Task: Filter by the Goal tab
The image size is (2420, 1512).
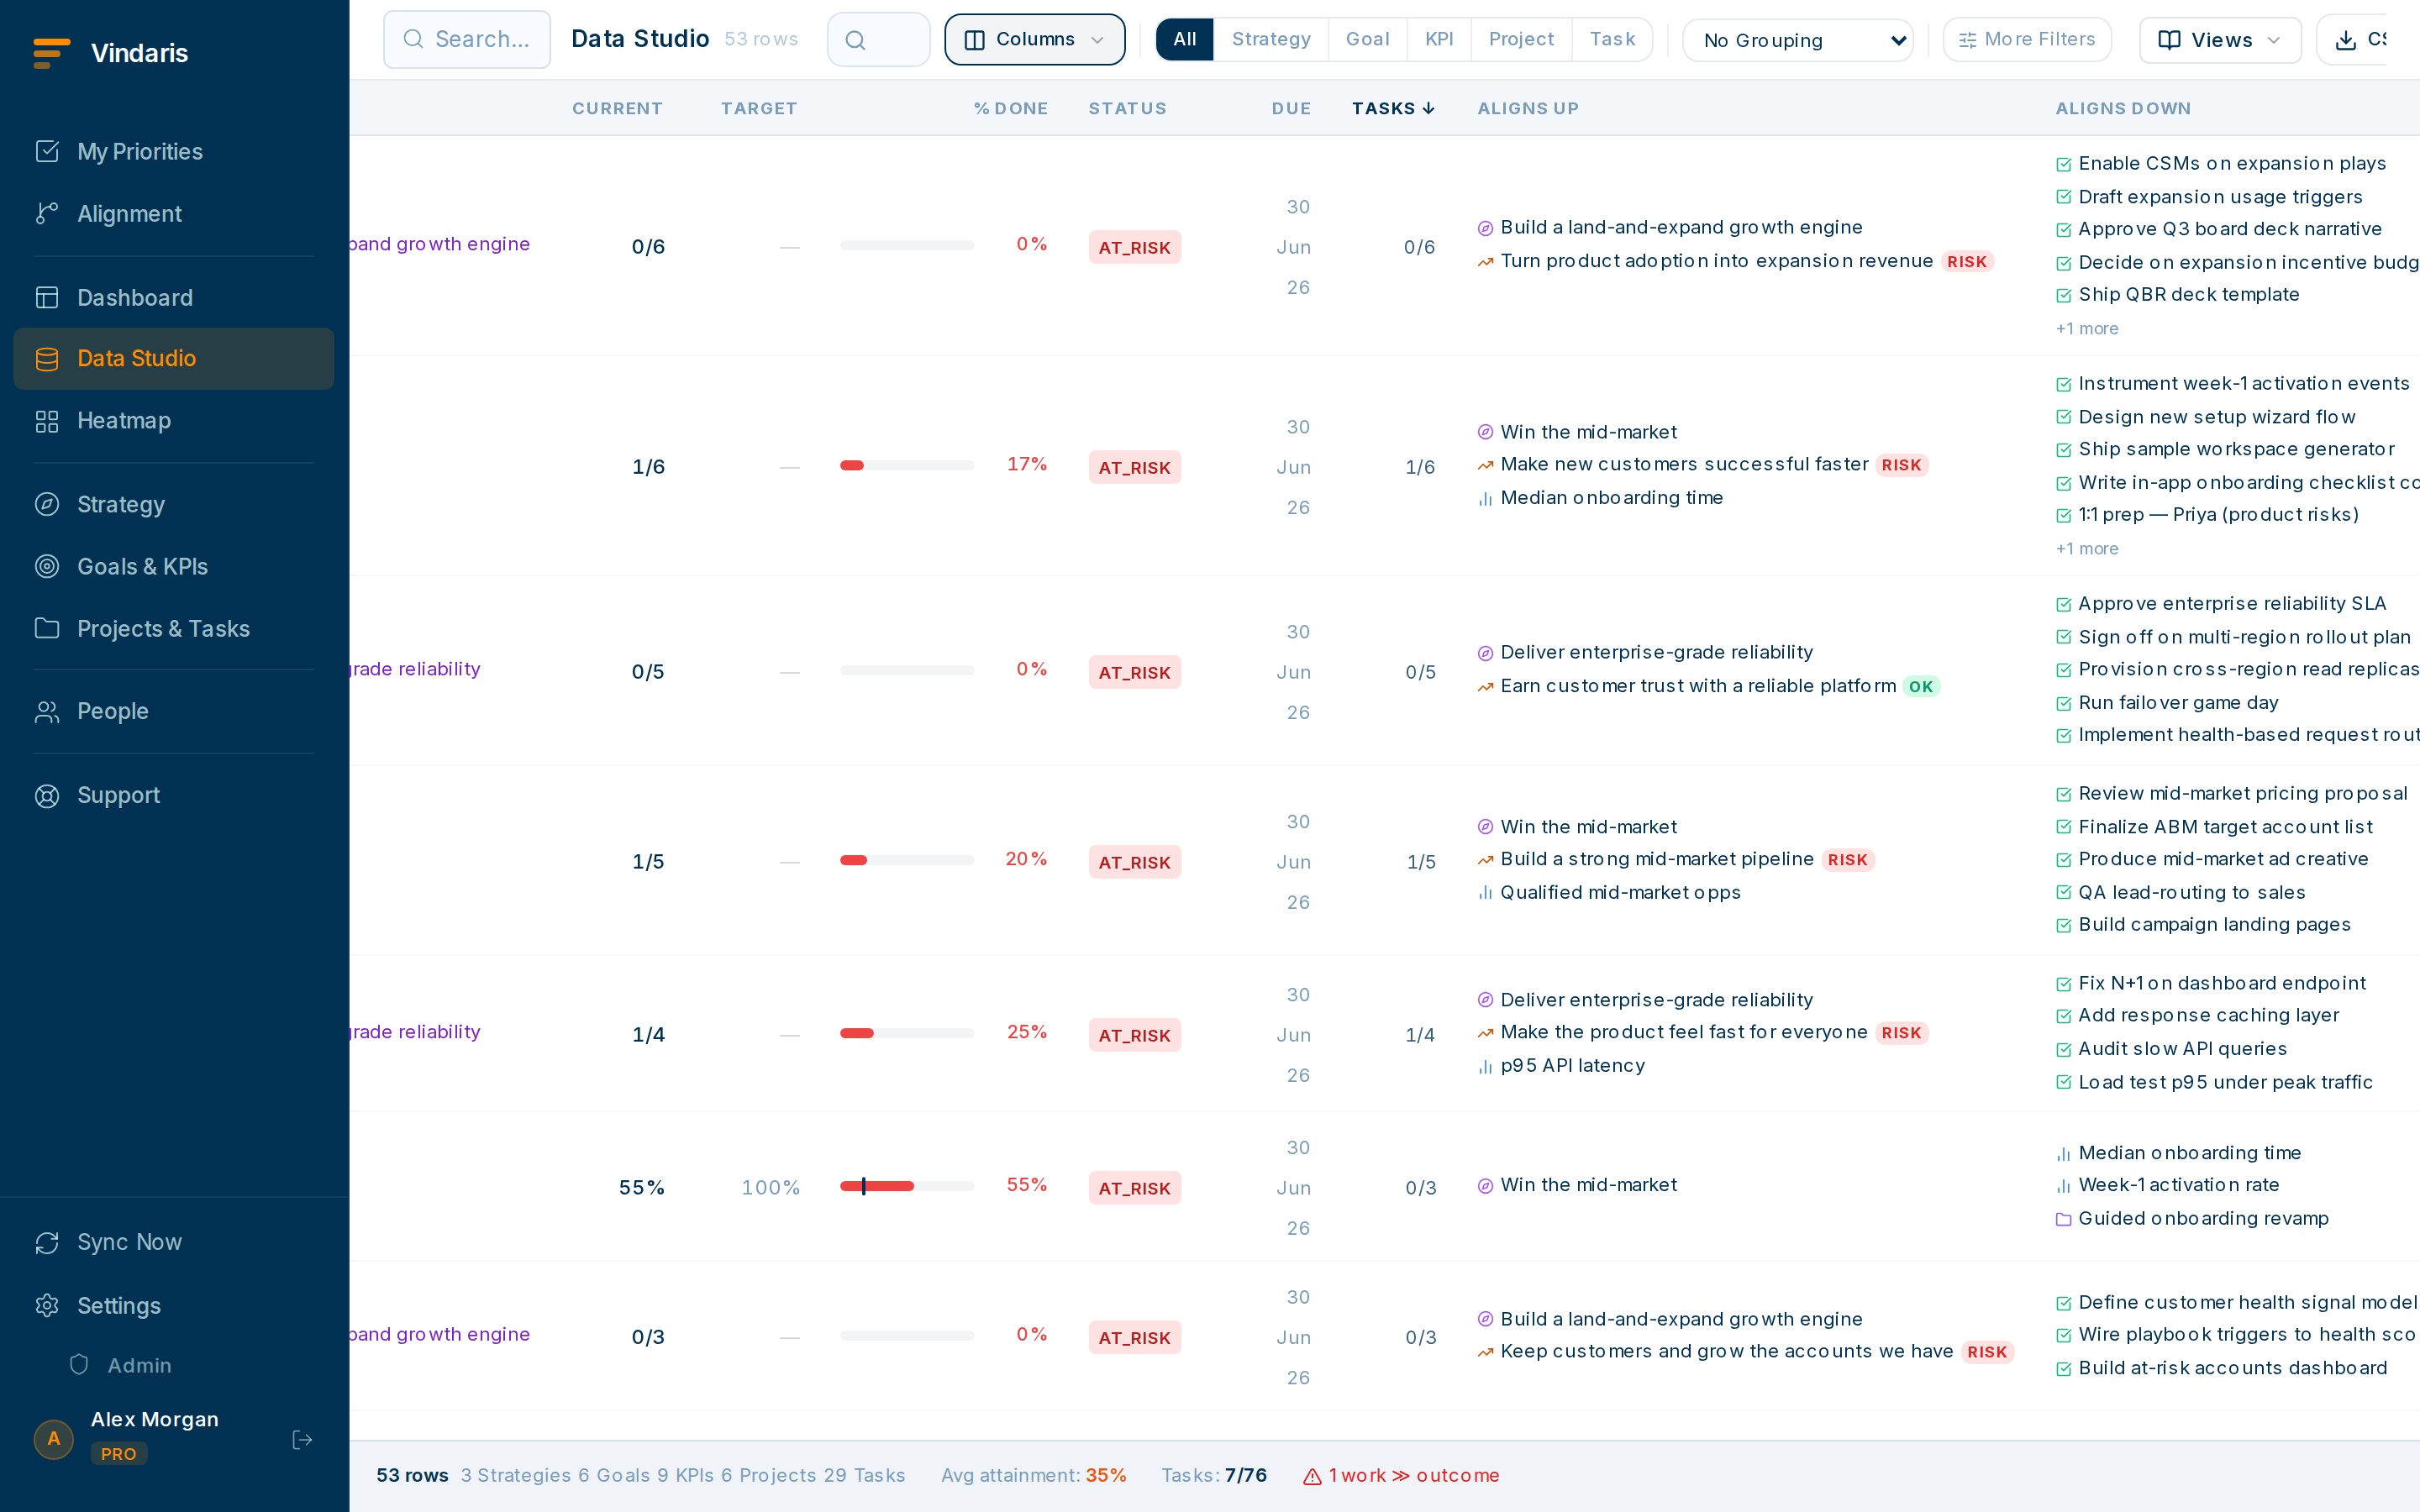Action: [1367, 40]
